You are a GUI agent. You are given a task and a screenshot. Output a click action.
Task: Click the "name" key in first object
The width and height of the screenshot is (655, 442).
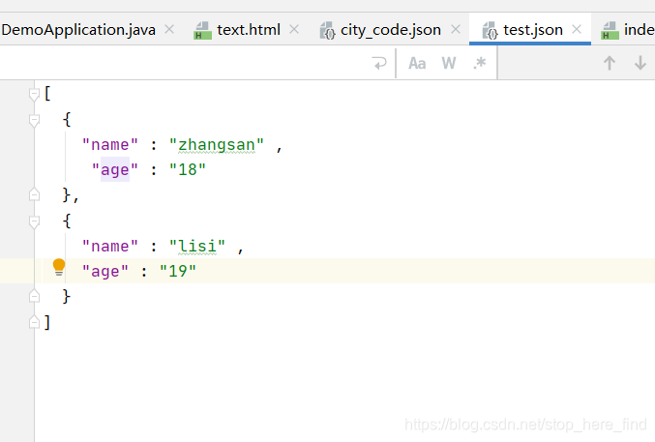[110, 145]
